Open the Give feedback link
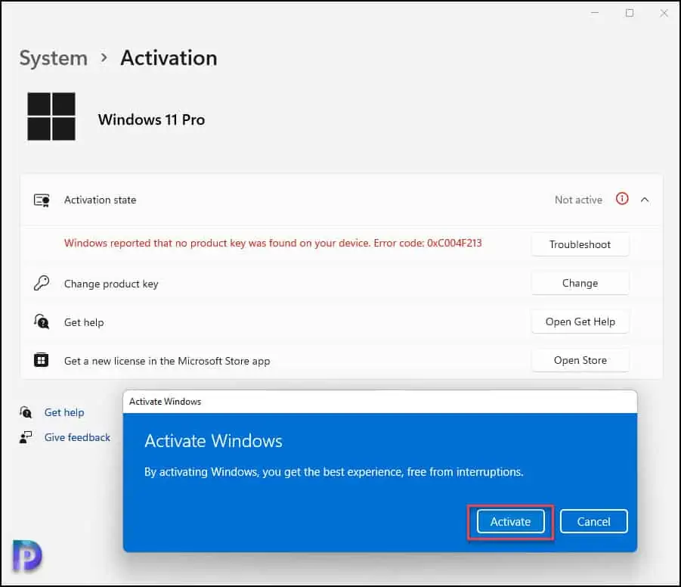Viewport: 681px width, 587px height. (77, 437)
